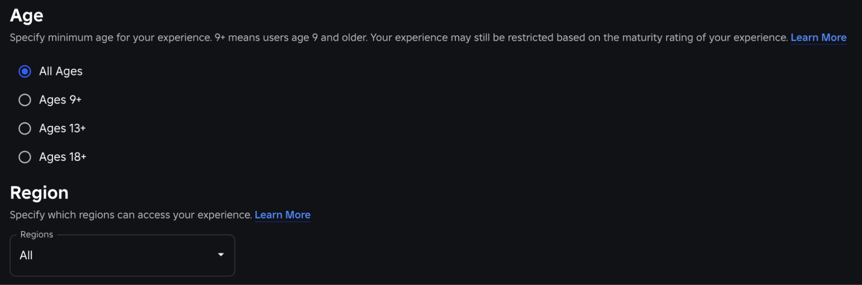862x285 pixels.
Task: Open the Regions dropdown field
Action: [122, 255]
